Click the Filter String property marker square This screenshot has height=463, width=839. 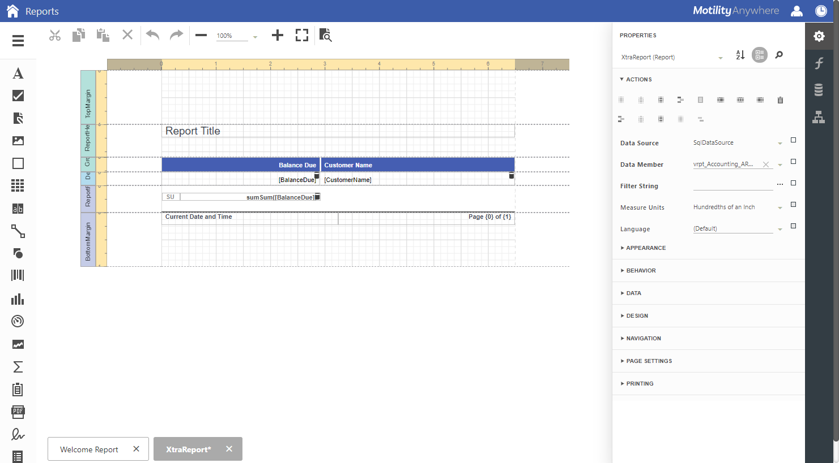pos(794,183)
